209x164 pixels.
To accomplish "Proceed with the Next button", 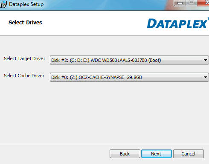I will click(x=157, y=154).
